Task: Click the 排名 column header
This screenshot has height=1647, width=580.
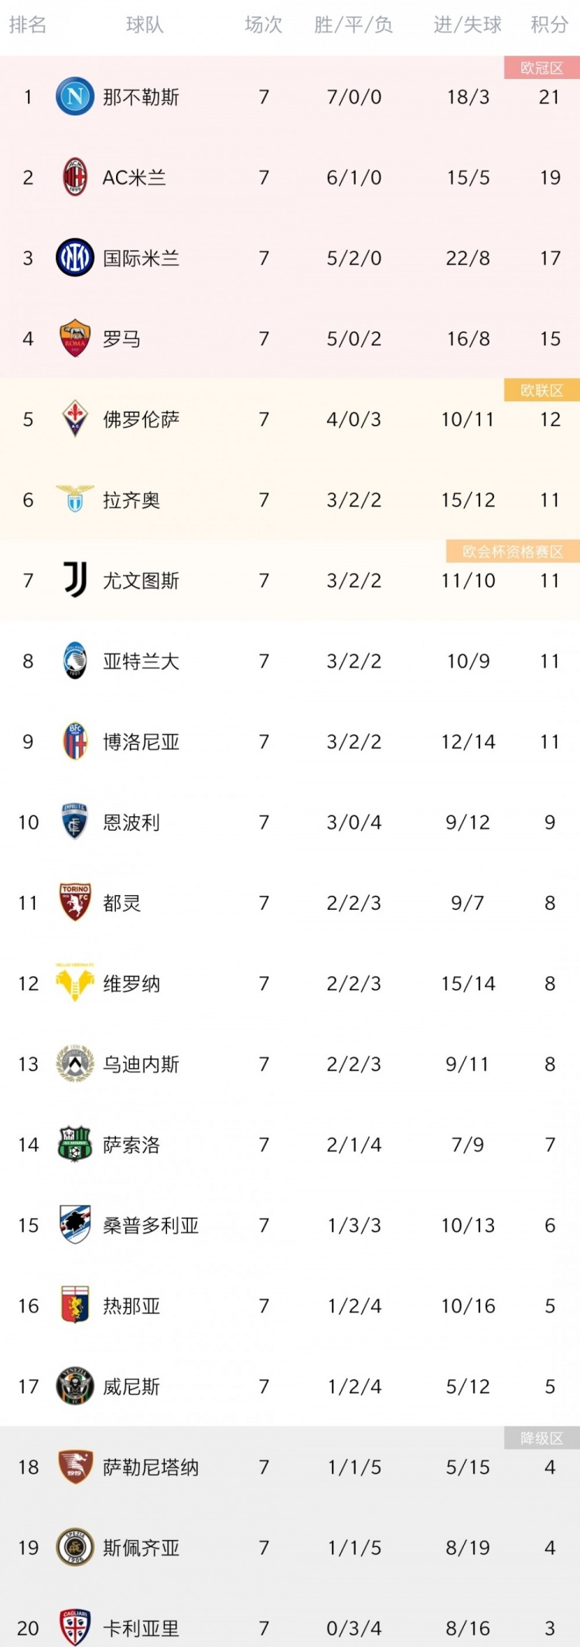Action: point(28,26)
